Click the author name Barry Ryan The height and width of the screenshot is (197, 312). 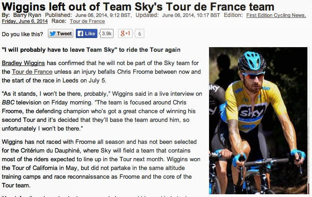25,15
